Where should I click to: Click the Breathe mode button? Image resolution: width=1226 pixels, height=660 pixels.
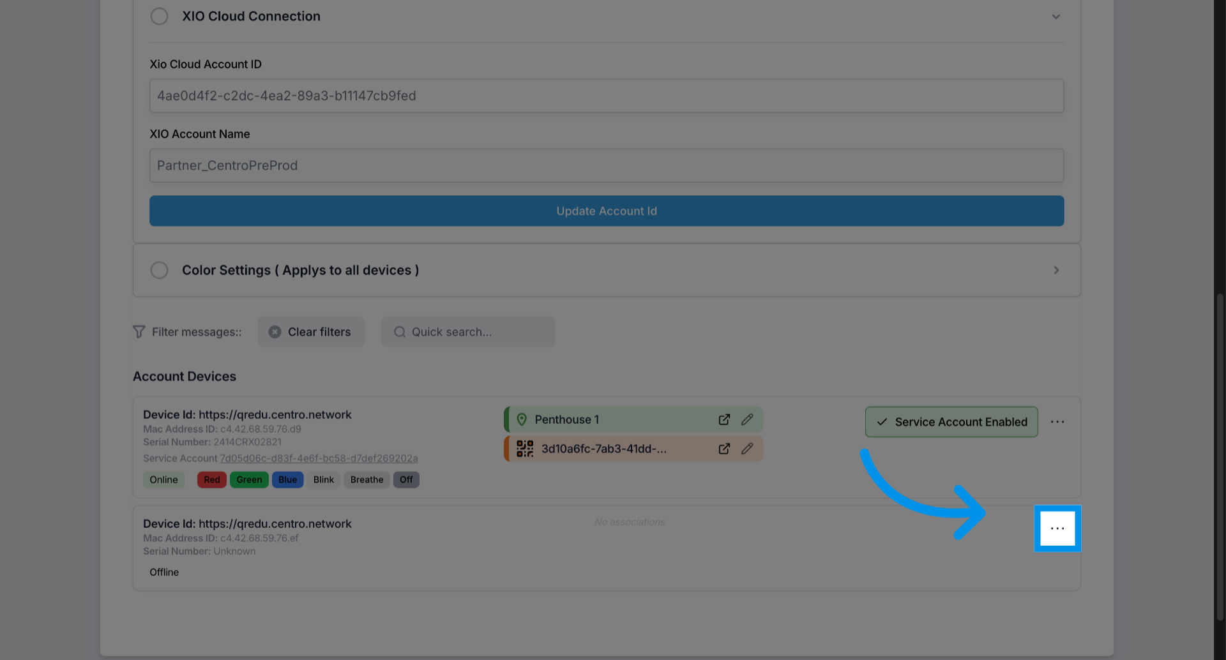[x=367, y=480]
